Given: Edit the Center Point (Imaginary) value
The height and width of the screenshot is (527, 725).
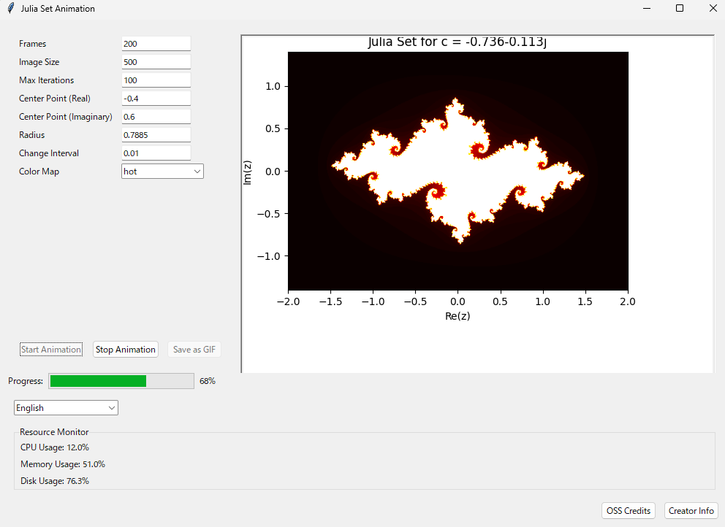Looking at the screenshot, I should (156, 116).
